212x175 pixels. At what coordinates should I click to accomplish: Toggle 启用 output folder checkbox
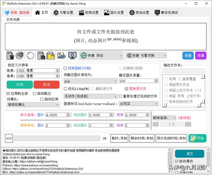click(166, 79)
